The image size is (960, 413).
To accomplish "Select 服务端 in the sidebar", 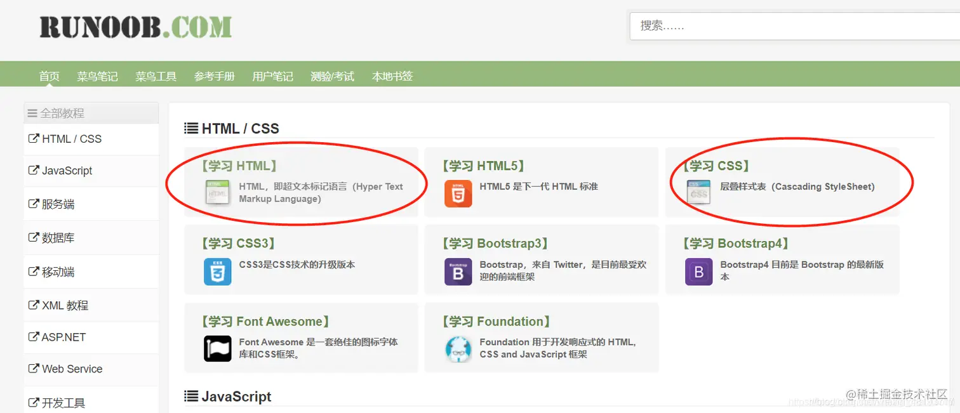I will coord(91,204).
